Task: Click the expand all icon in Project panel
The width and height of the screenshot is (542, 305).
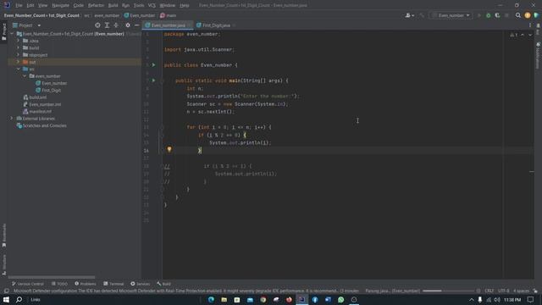Action: pyautogui.click(x=107, y=25)
